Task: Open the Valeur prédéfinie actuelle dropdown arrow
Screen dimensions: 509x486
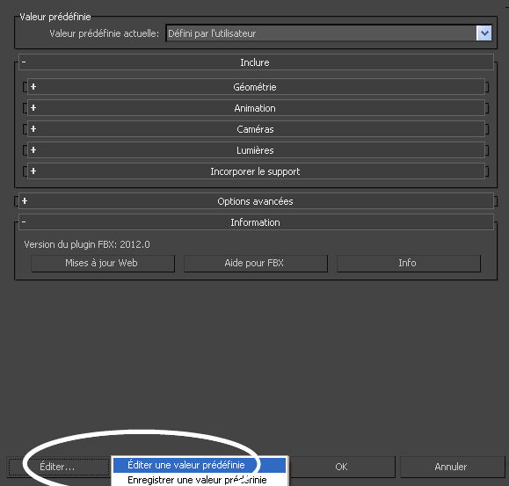Action: pos(484,33)
